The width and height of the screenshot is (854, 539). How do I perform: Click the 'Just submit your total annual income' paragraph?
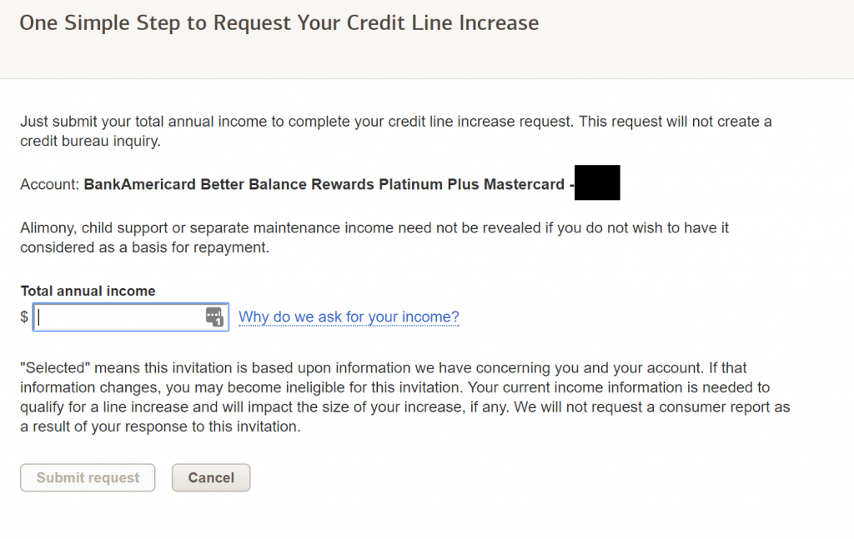396,131
